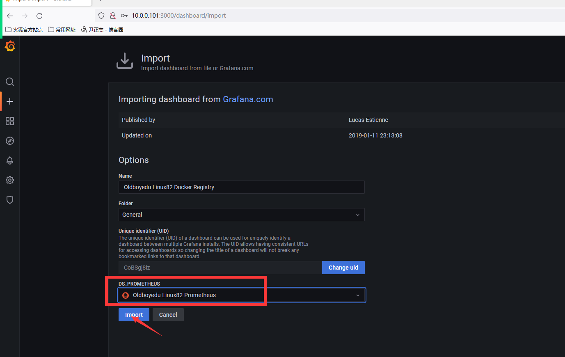The width and height of the screenshot is (565, 357).
Task: Click the Published by label
Action: click(138, 120)
